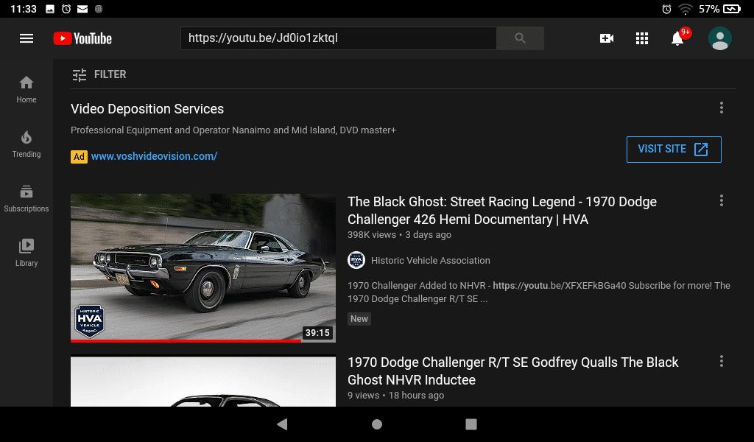Open more options for the Video Deposition ad
The image size is (754, 442).
722,108
